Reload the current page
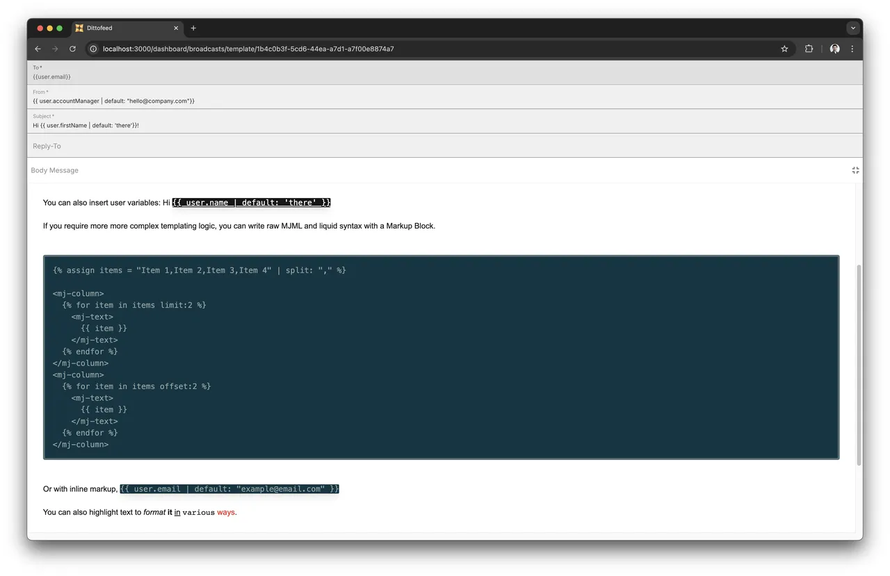The height and width of the screenshot is (576, 890). coord(72,49)
